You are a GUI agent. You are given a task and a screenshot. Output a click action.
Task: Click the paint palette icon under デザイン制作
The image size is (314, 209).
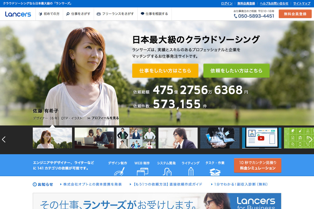119,172
